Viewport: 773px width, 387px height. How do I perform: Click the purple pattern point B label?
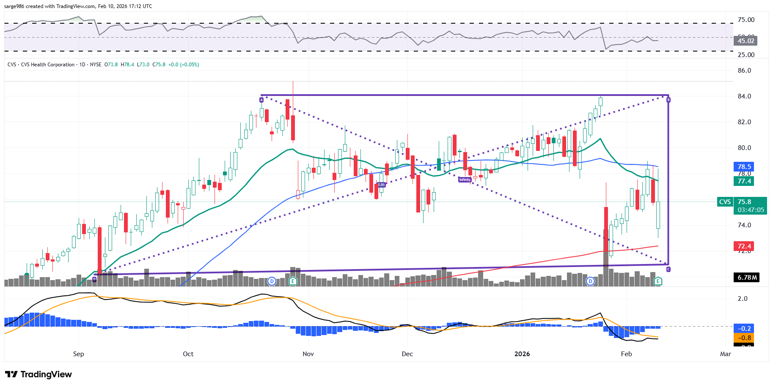668,100
